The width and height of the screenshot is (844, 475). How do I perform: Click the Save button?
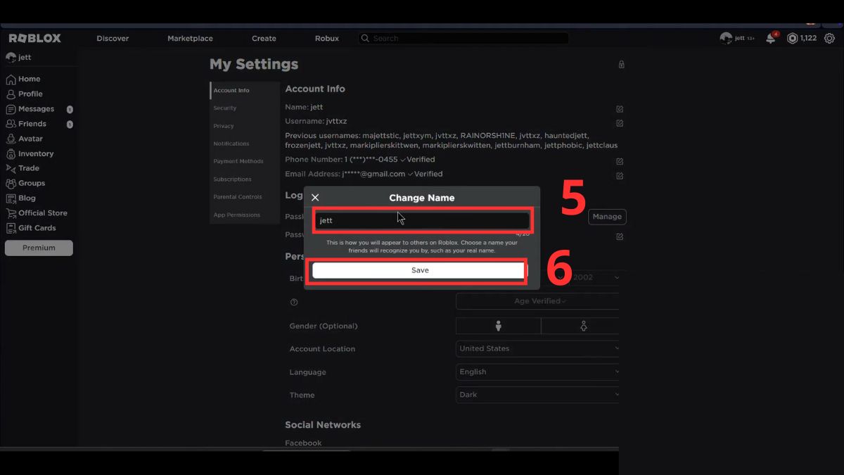pyautogui.click(x=420, y=270)
